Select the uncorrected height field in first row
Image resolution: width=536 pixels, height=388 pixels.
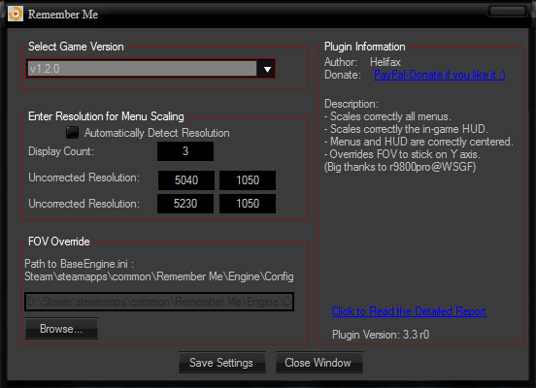pos(248,180)
